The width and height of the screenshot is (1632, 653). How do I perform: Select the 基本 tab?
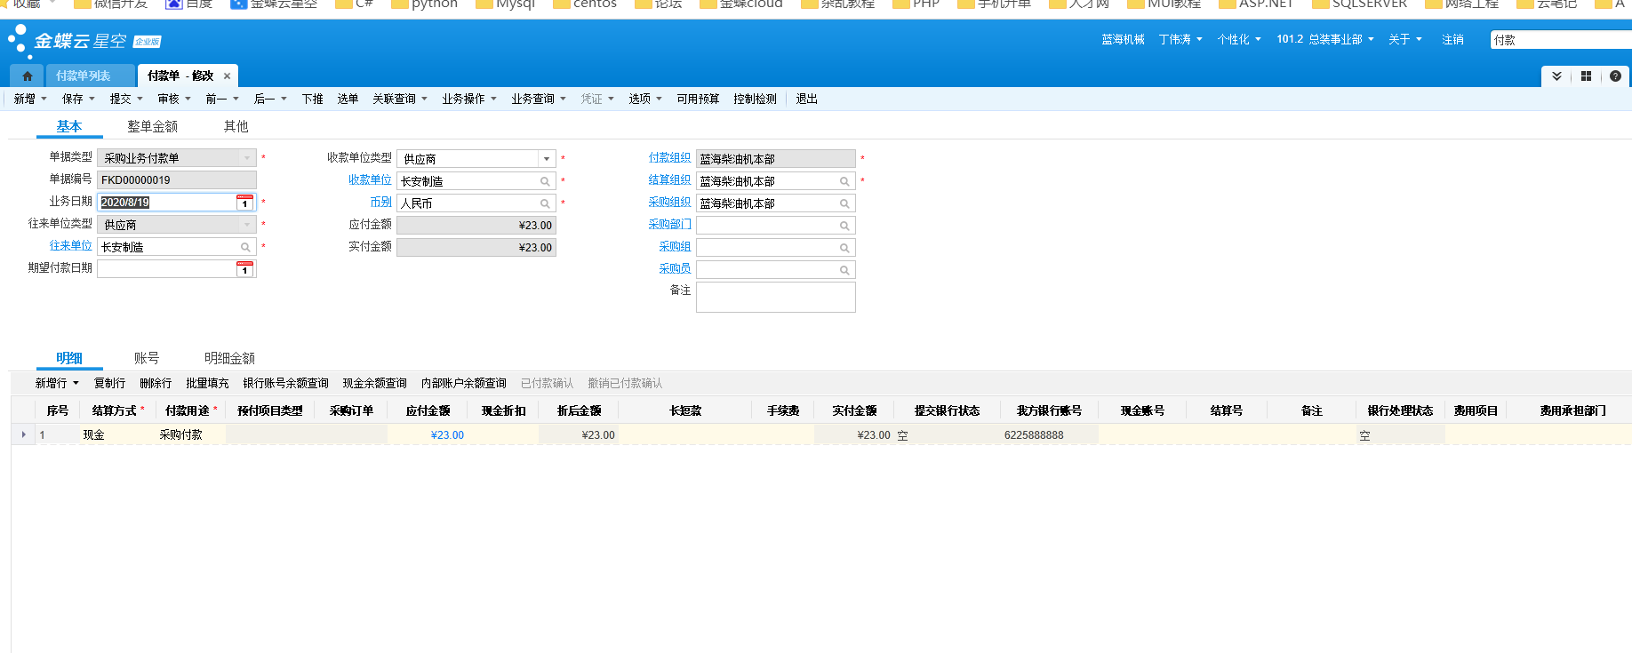(x=69, y=126)
